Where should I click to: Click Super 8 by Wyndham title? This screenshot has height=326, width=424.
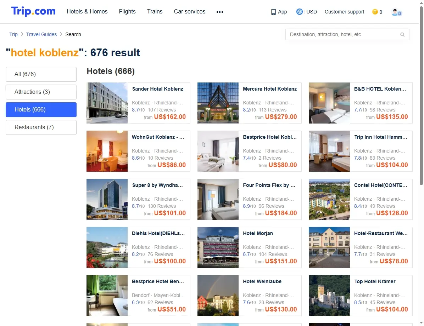coord(157,185)
